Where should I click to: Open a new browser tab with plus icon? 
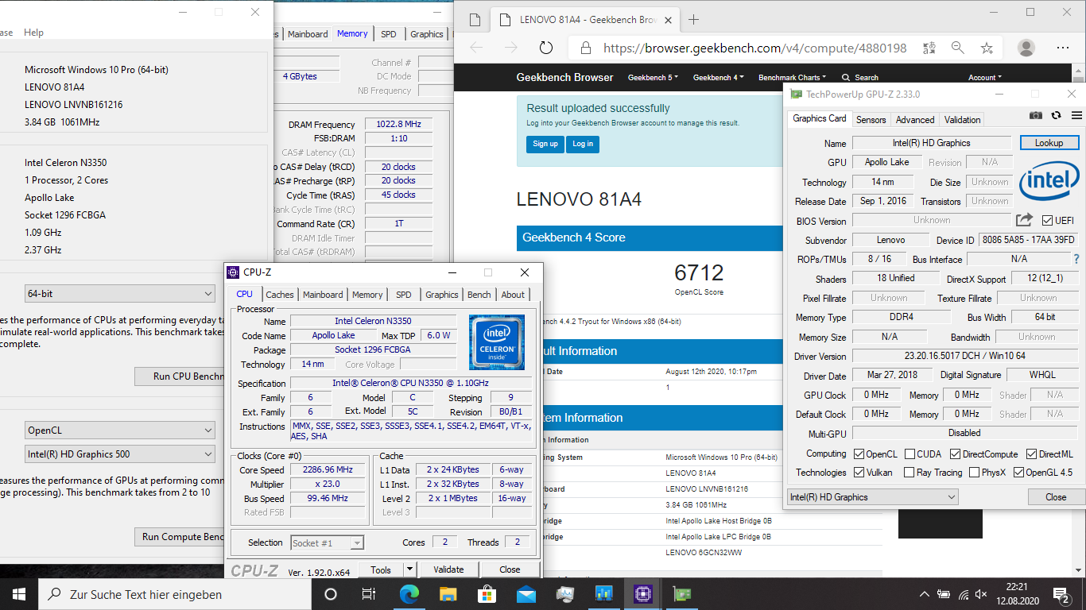[693, 20]
